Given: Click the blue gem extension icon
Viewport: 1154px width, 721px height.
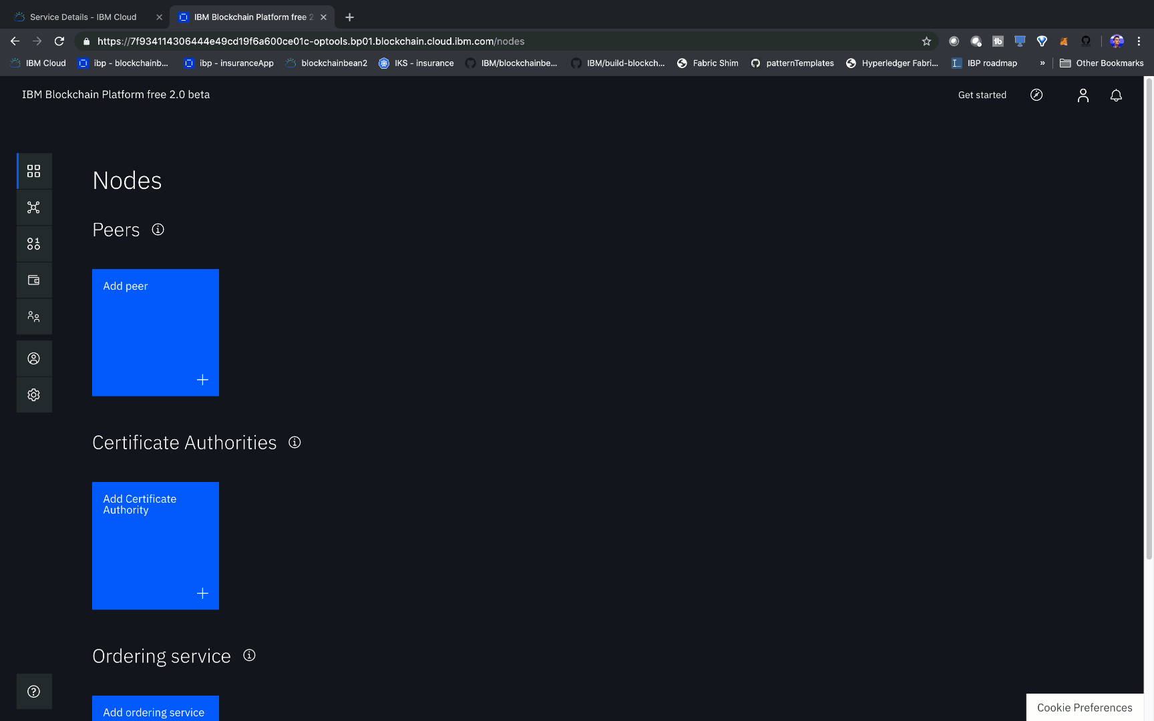Looking at the screenshot, I should [1042, 41].
